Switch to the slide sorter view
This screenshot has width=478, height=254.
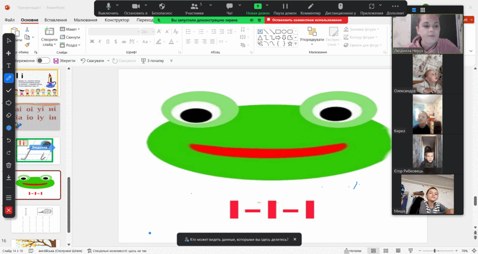tap(385, 250)
